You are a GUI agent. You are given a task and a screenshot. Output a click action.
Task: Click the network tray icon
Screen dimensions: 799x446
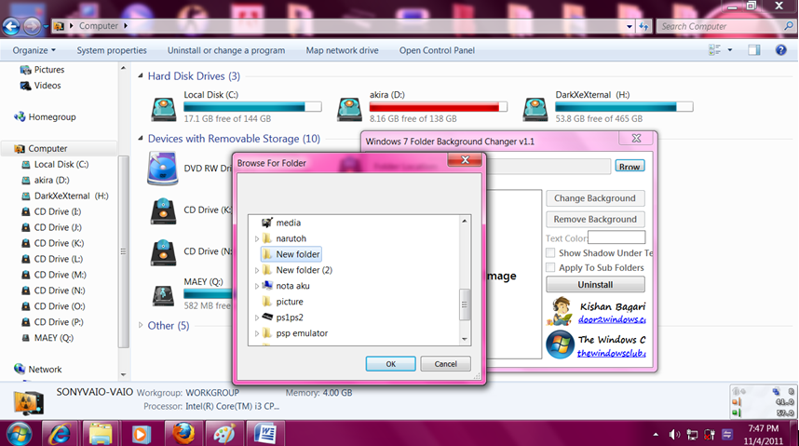pyautogui.click(x=692, y=434)
